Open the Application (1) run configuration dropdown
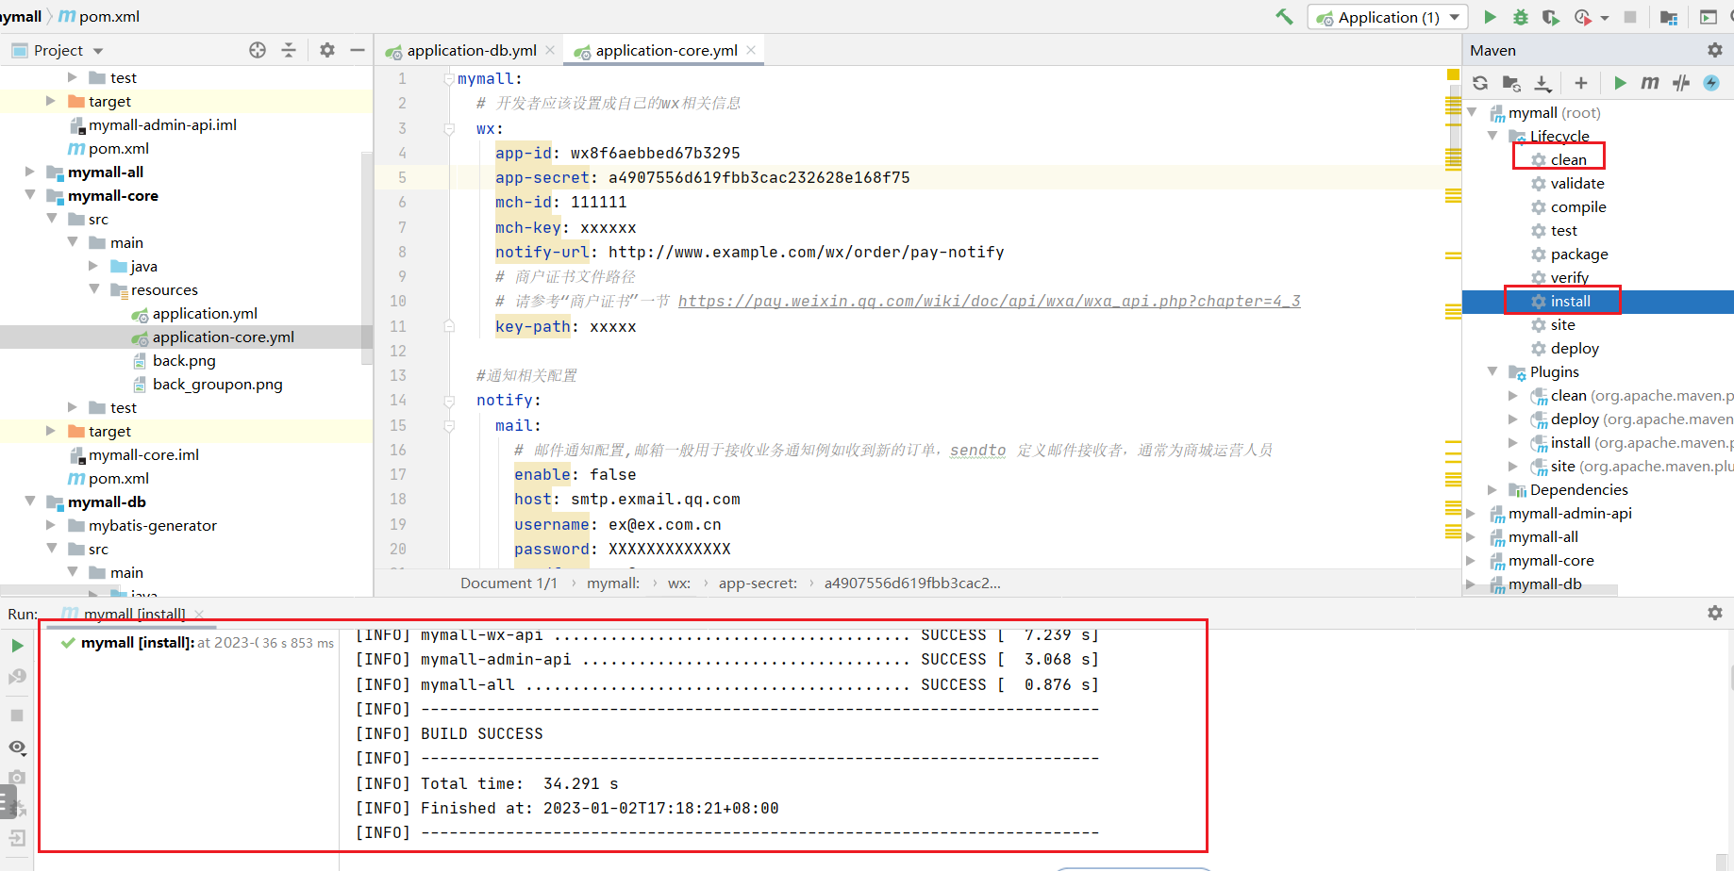 click(x=1388, y=17)
